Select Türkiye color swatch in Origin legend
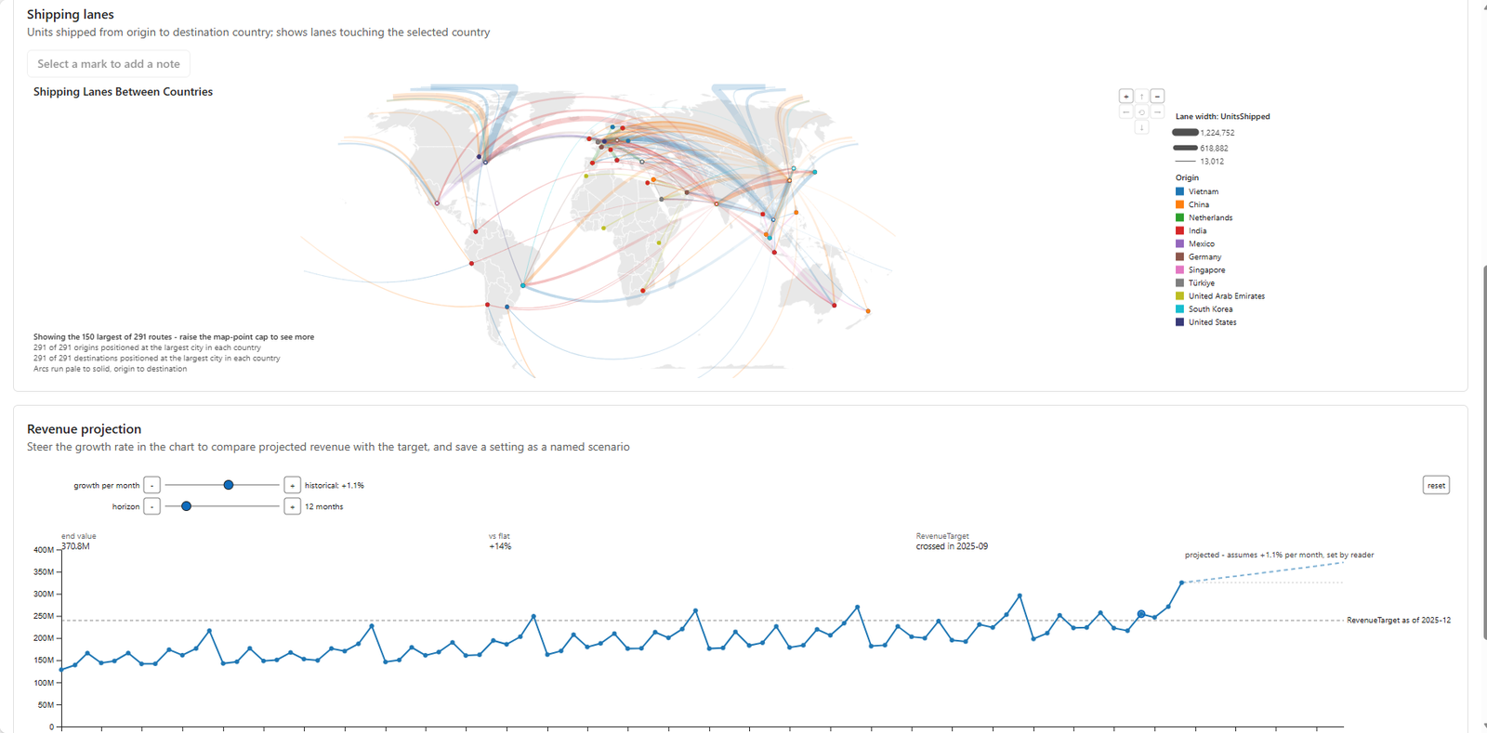Image resolution: width=1487 pixels, height=733 pixels. pyautogui.click(x=1179, y=282)
